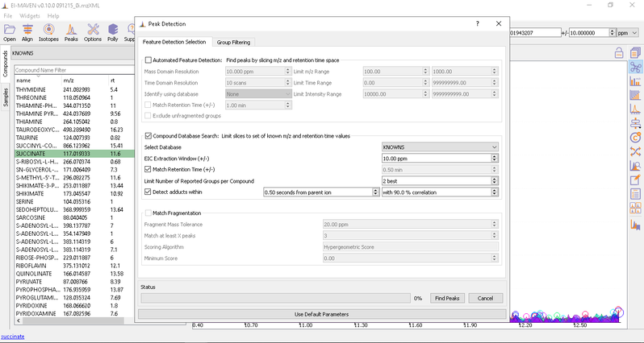Viewport: 644px width, 343px height.
Task: Select the Compounds side tab
Action: click(x=6, y=64)
